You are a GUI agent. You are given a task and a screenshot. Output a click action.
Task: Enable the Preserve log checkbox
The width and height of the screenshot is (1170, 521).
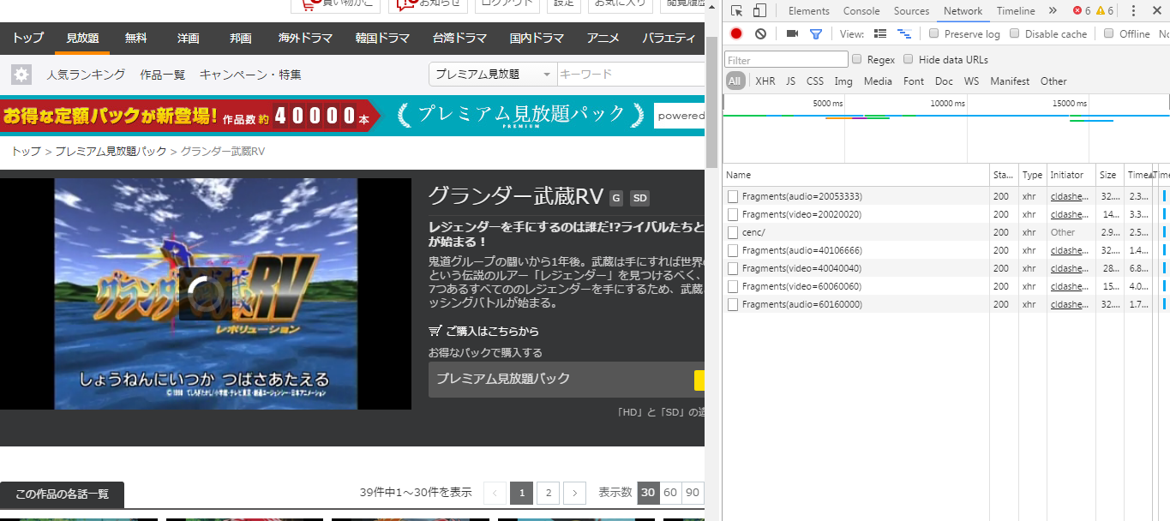pyautogui.click(x=934, y=33)
